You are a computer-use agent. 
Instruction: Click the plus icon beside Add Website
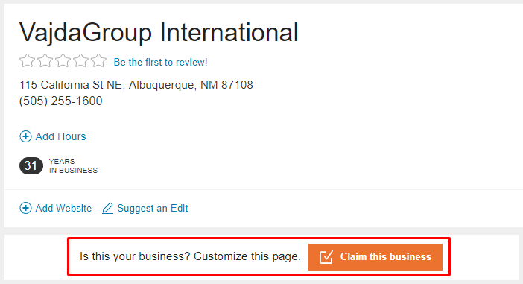25,208
